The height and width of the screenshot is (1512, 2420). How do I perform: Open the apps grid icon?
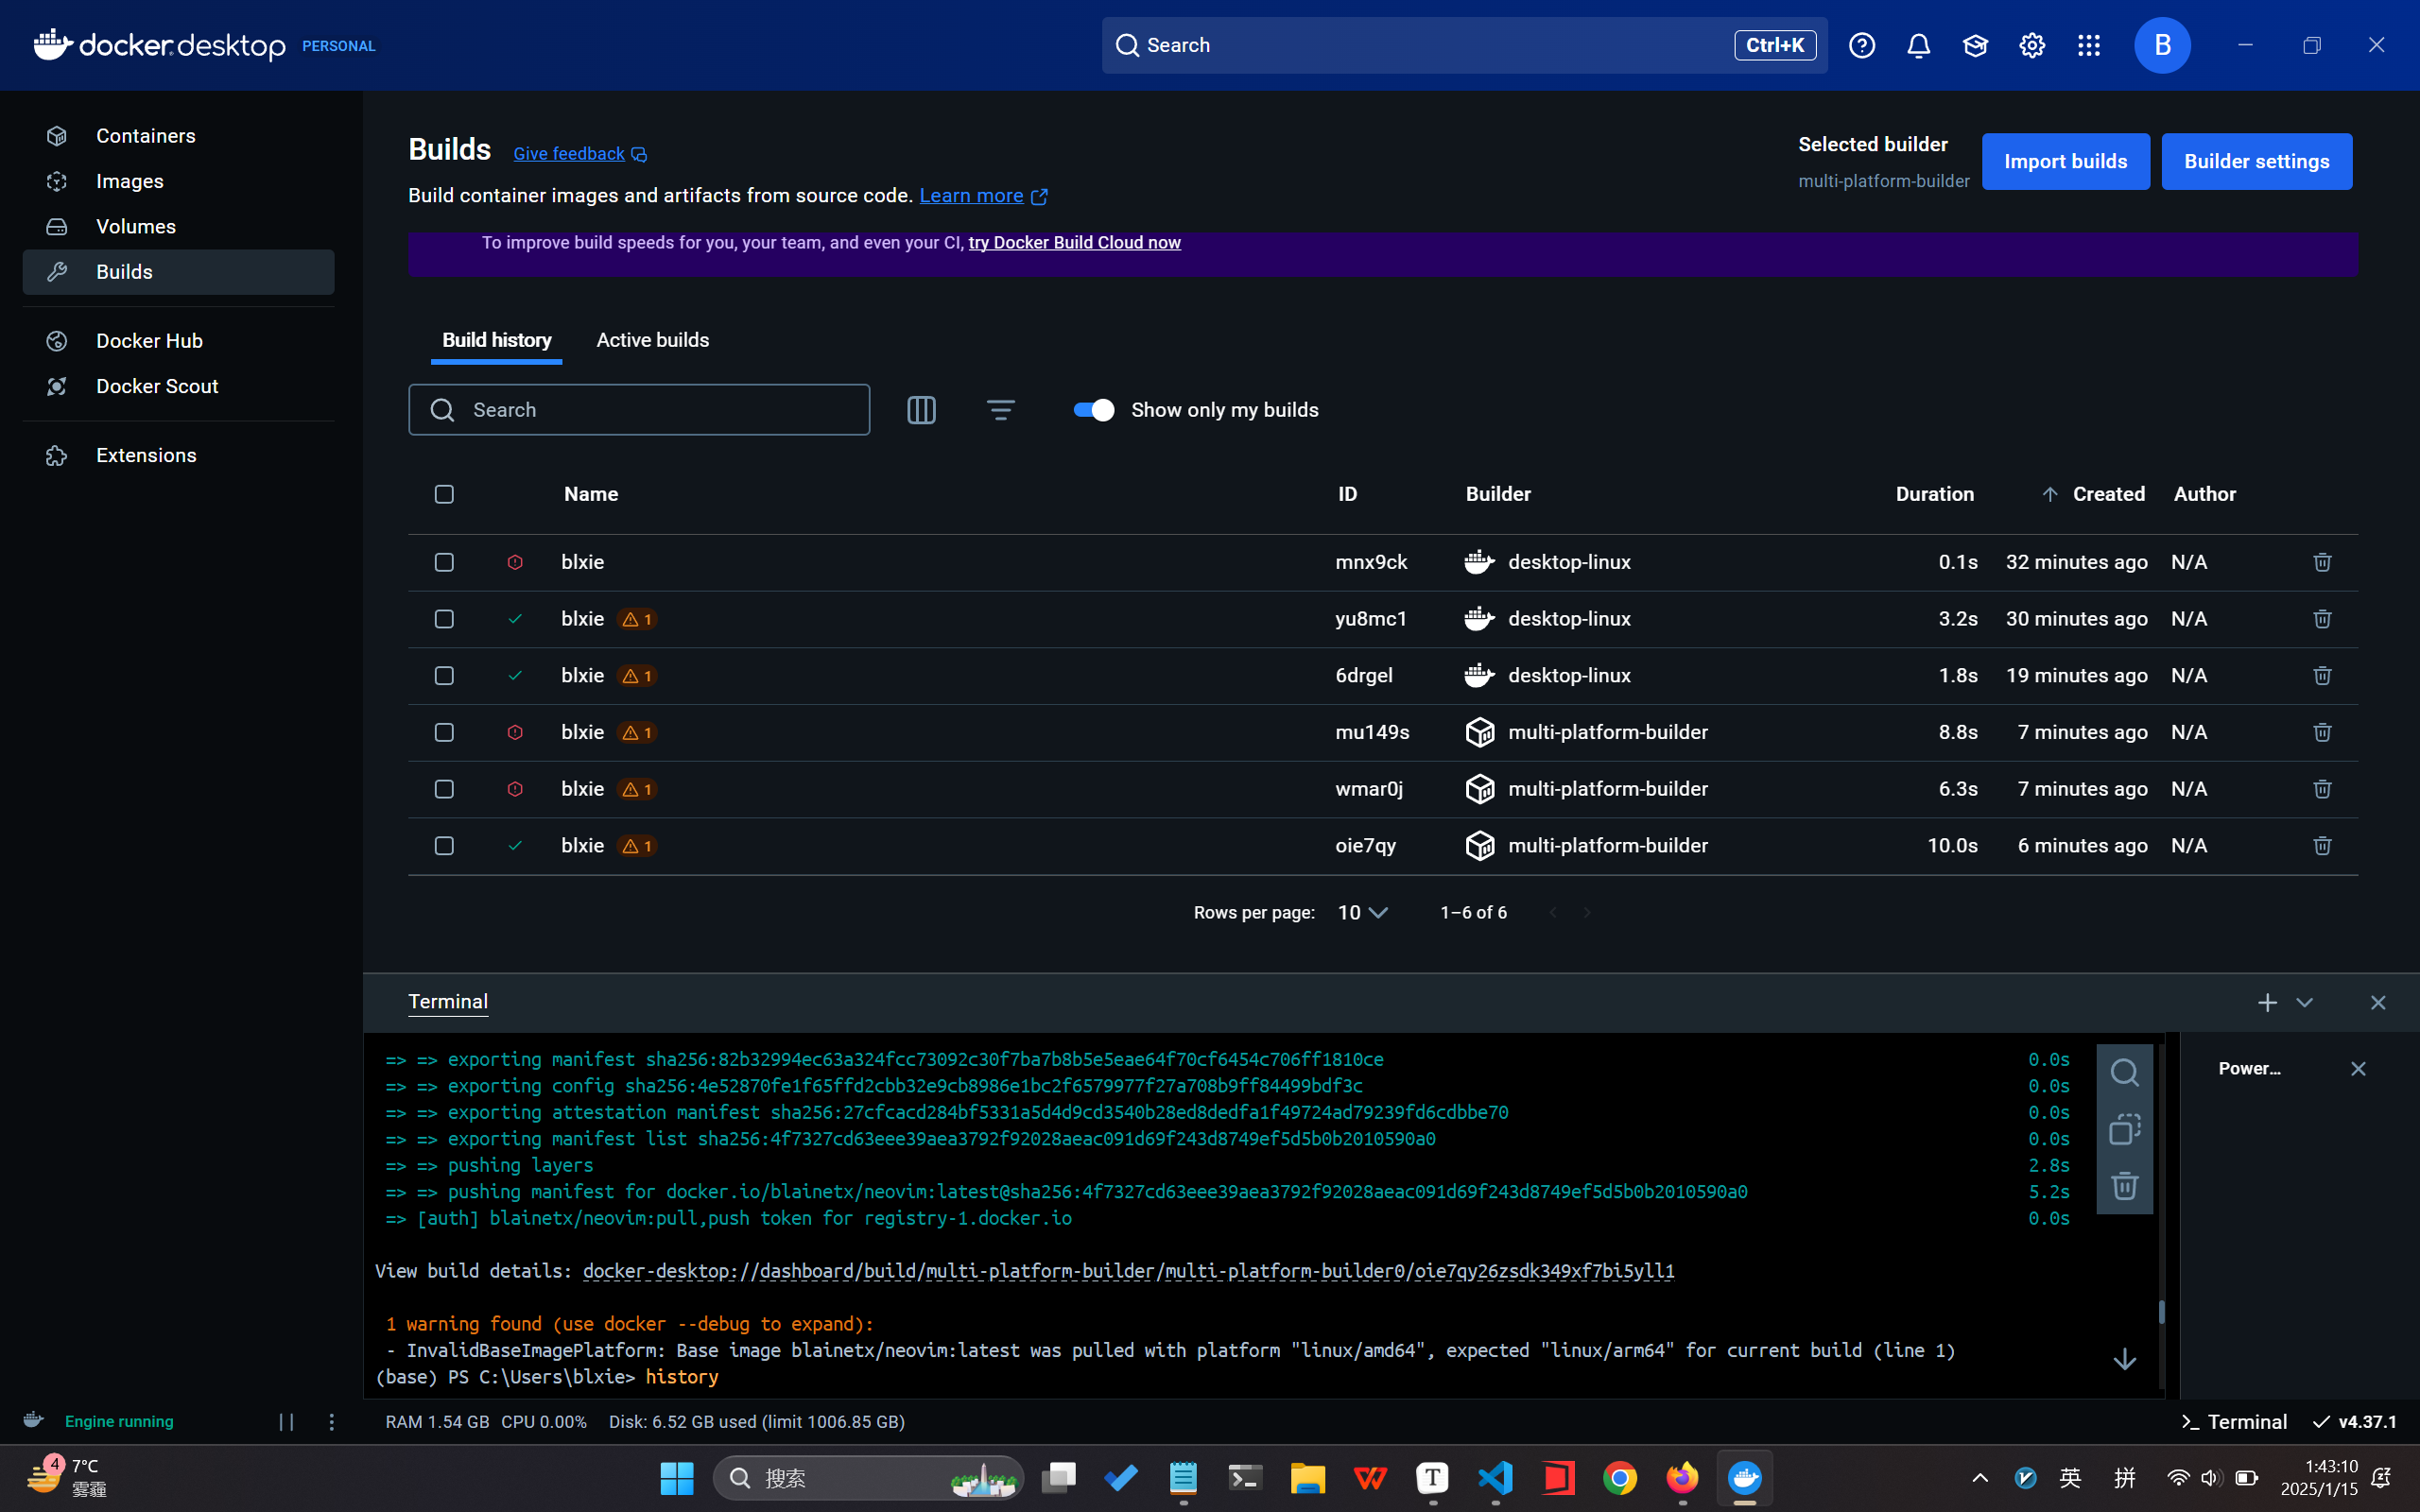pyautogui.click(x=2088, y=45)
